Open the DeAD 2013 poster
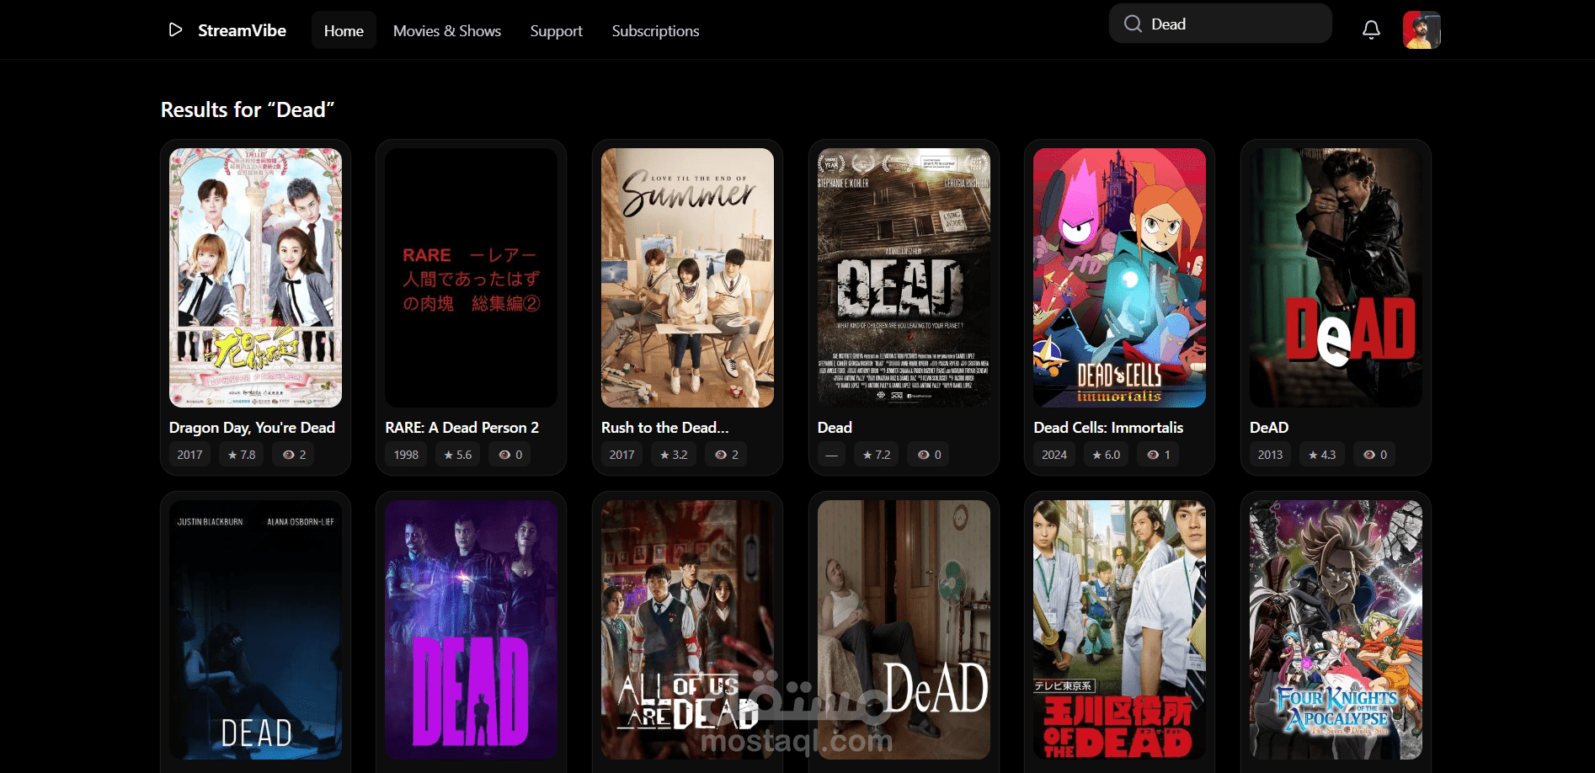Screen dimensions: 1595x773 (1336, 278)
